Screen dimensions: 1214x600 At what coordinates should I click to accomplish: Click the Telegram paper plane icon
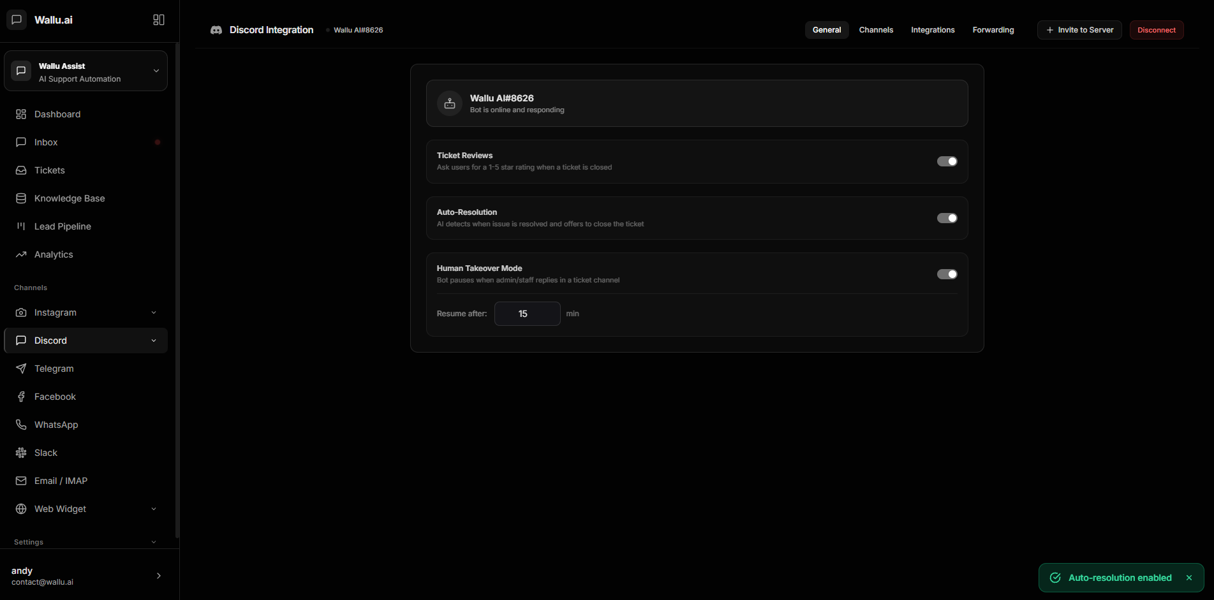[21, 369]
